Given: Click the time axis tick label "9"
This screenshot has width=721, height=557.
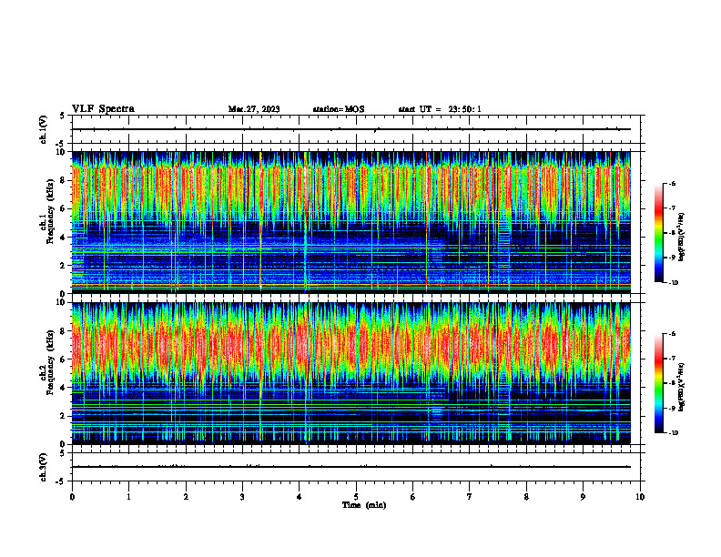Looking at the screenshot, I should coord(583,497).
